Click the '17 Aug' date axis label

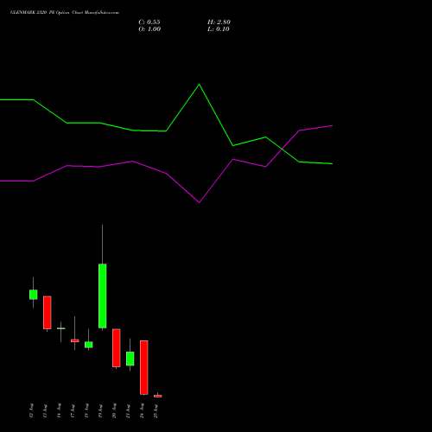(x=73, y=410)
